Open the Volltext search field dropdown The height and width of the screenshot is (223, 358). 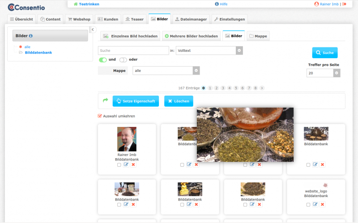[239, 50]
